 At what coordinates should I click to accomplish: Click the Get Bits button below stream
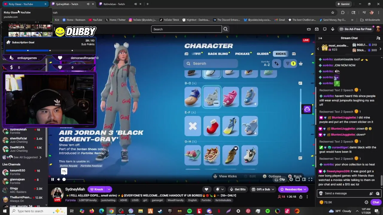[238, 189]
